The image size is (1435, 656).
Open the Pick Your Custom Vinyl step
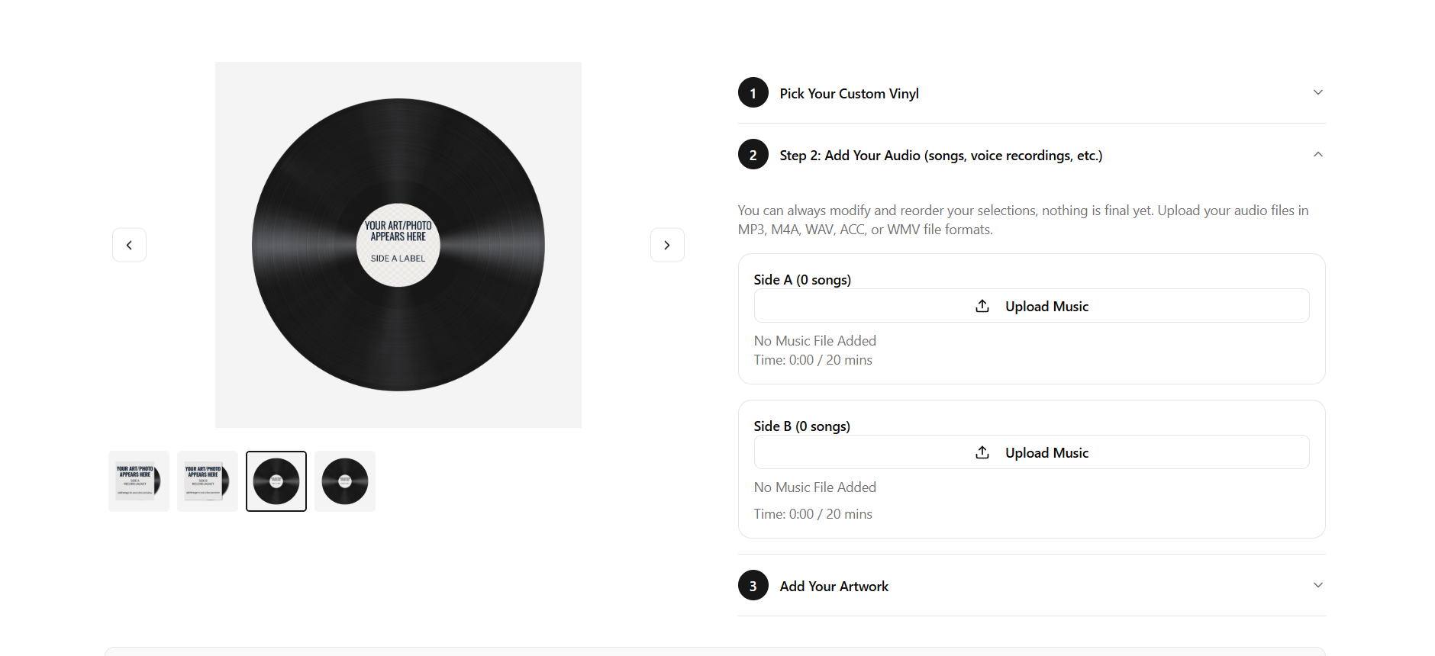(x=849, y=93)
